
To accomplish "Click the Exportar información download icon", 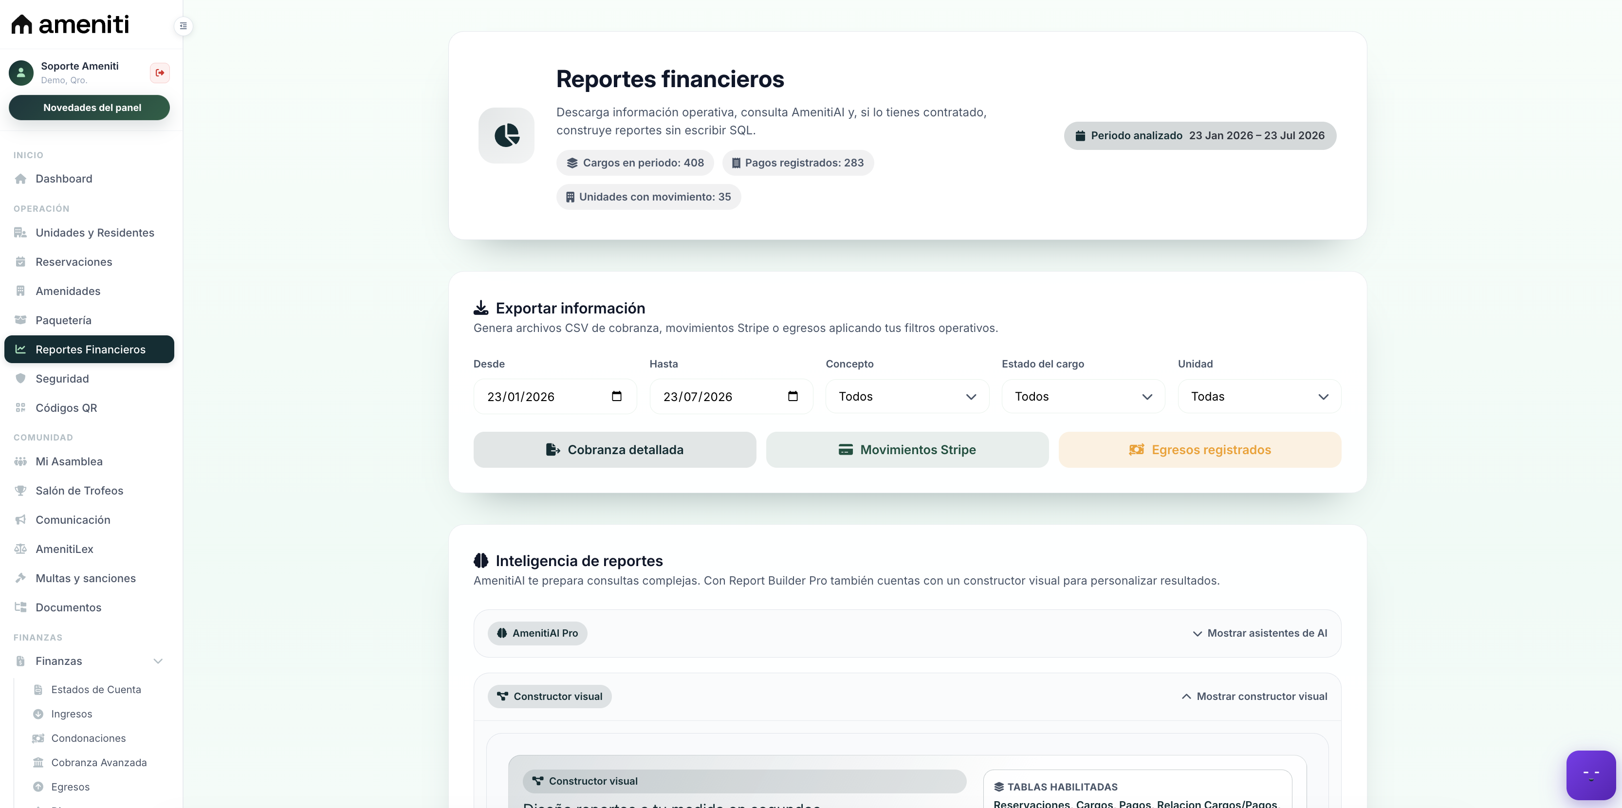I will [481, 307].
